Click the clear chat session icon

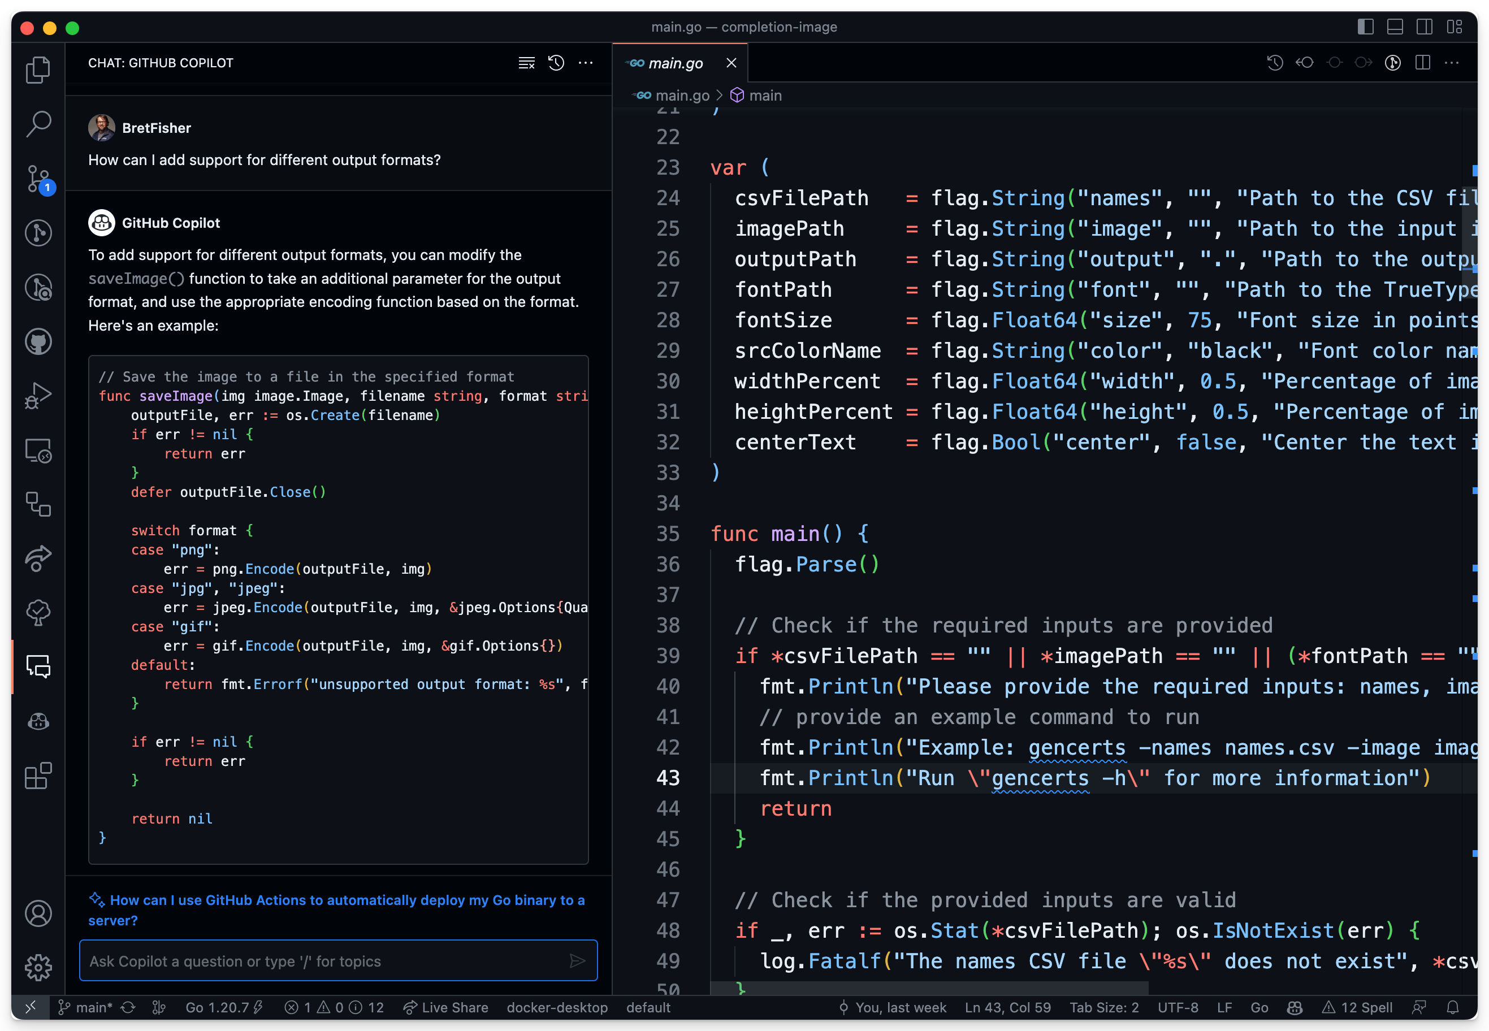pyautogui.click(x=526, y=63)
